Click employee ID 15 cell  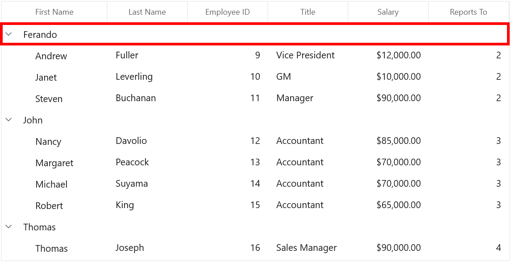pyautogui.click(x=255, y=205)
